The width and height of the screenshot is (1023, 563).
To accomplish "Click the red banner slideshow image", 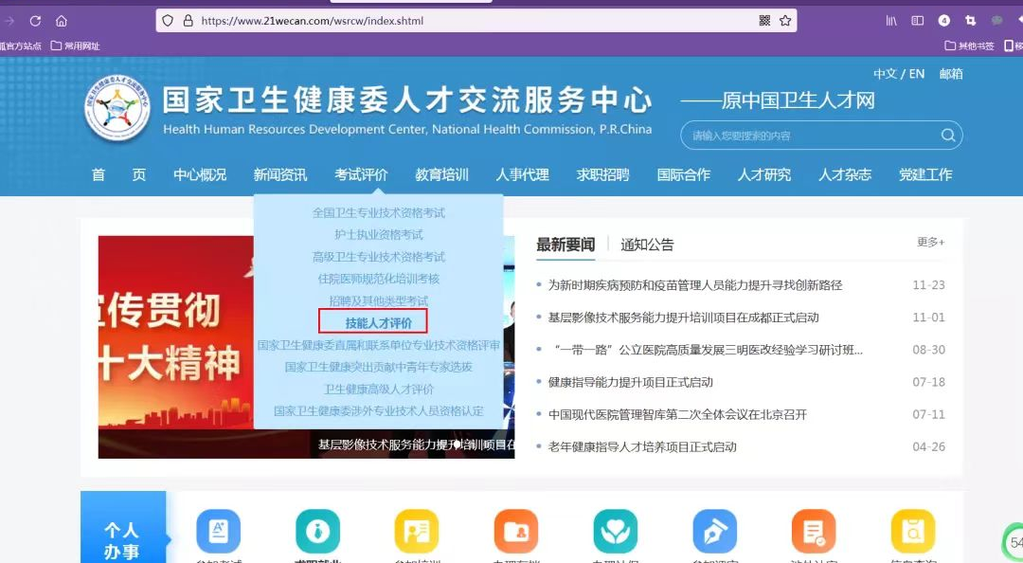I will (x=175, y=347).
